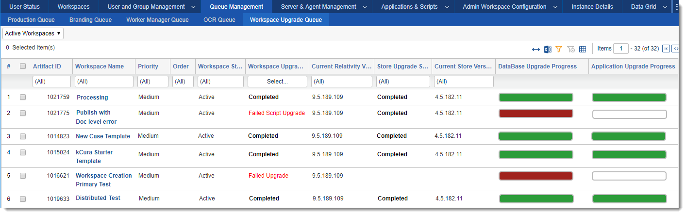Image resolution: width=686 pixels, height=215 pixels.
Task: Click the resize columns double-arrow icon
Action: pyautogui.click(x=536, y=49)
